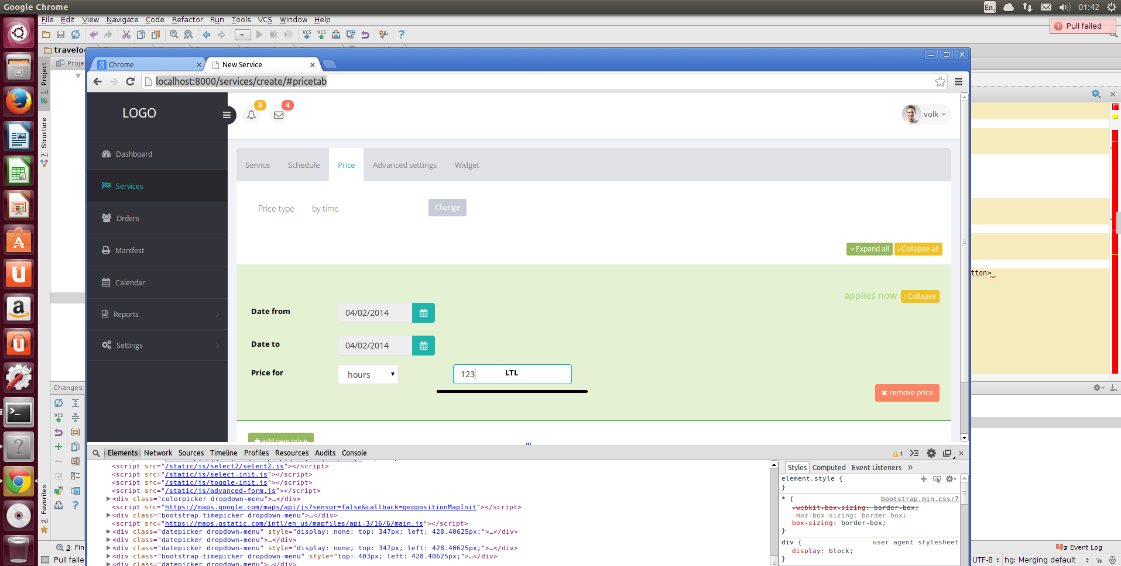Viewport: 1121px width, 566px height.
Task: Switch to the Advanced settings tab
Action: click(x=404, y=165)
